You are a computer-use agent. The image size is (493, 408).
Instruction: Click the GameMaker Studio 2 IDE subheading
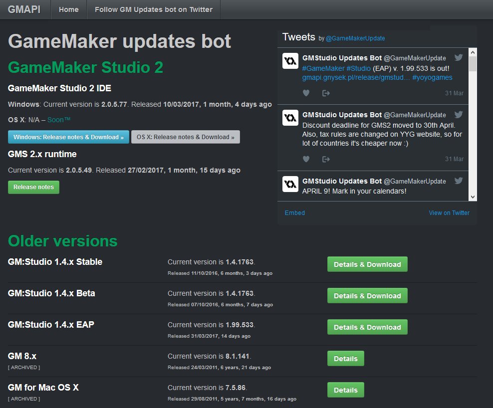click(x=59, y=88)
